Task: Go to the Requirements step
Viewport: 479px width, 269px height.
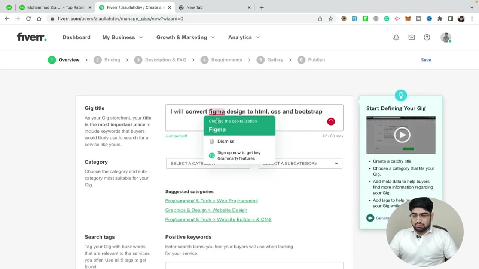Action: coord(222,60)
